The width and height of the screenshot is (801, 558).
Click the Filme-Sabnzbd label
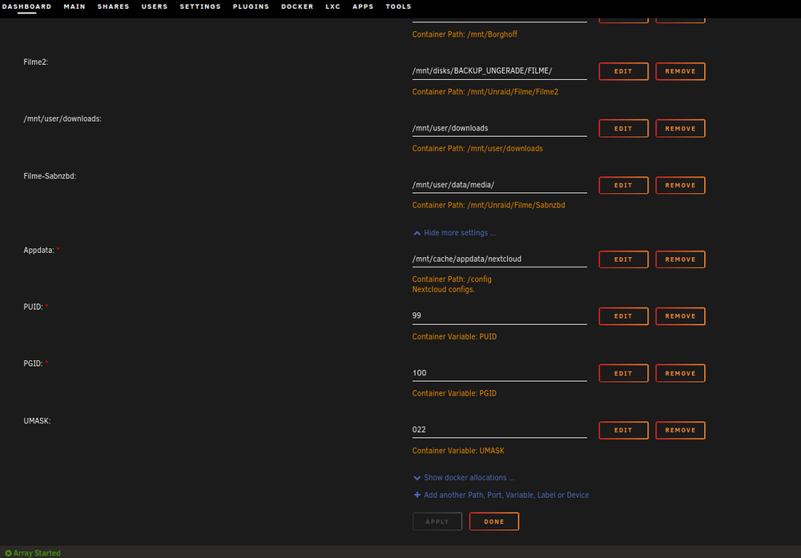tap(50, 176)
